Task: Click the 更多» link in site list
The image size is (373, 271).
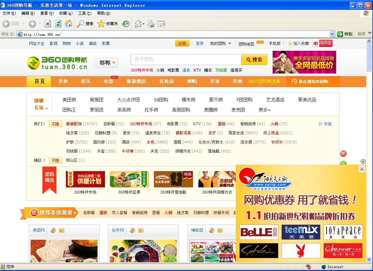Action: coord(264,110)
